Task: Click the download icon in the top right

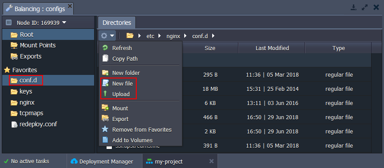Action: (x=353, y=8)
